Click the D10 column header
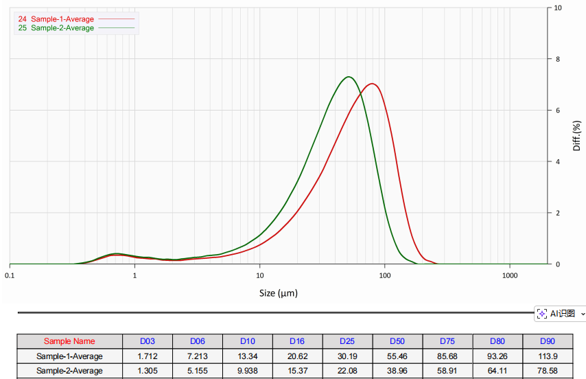586x379 pixels. 248,341
